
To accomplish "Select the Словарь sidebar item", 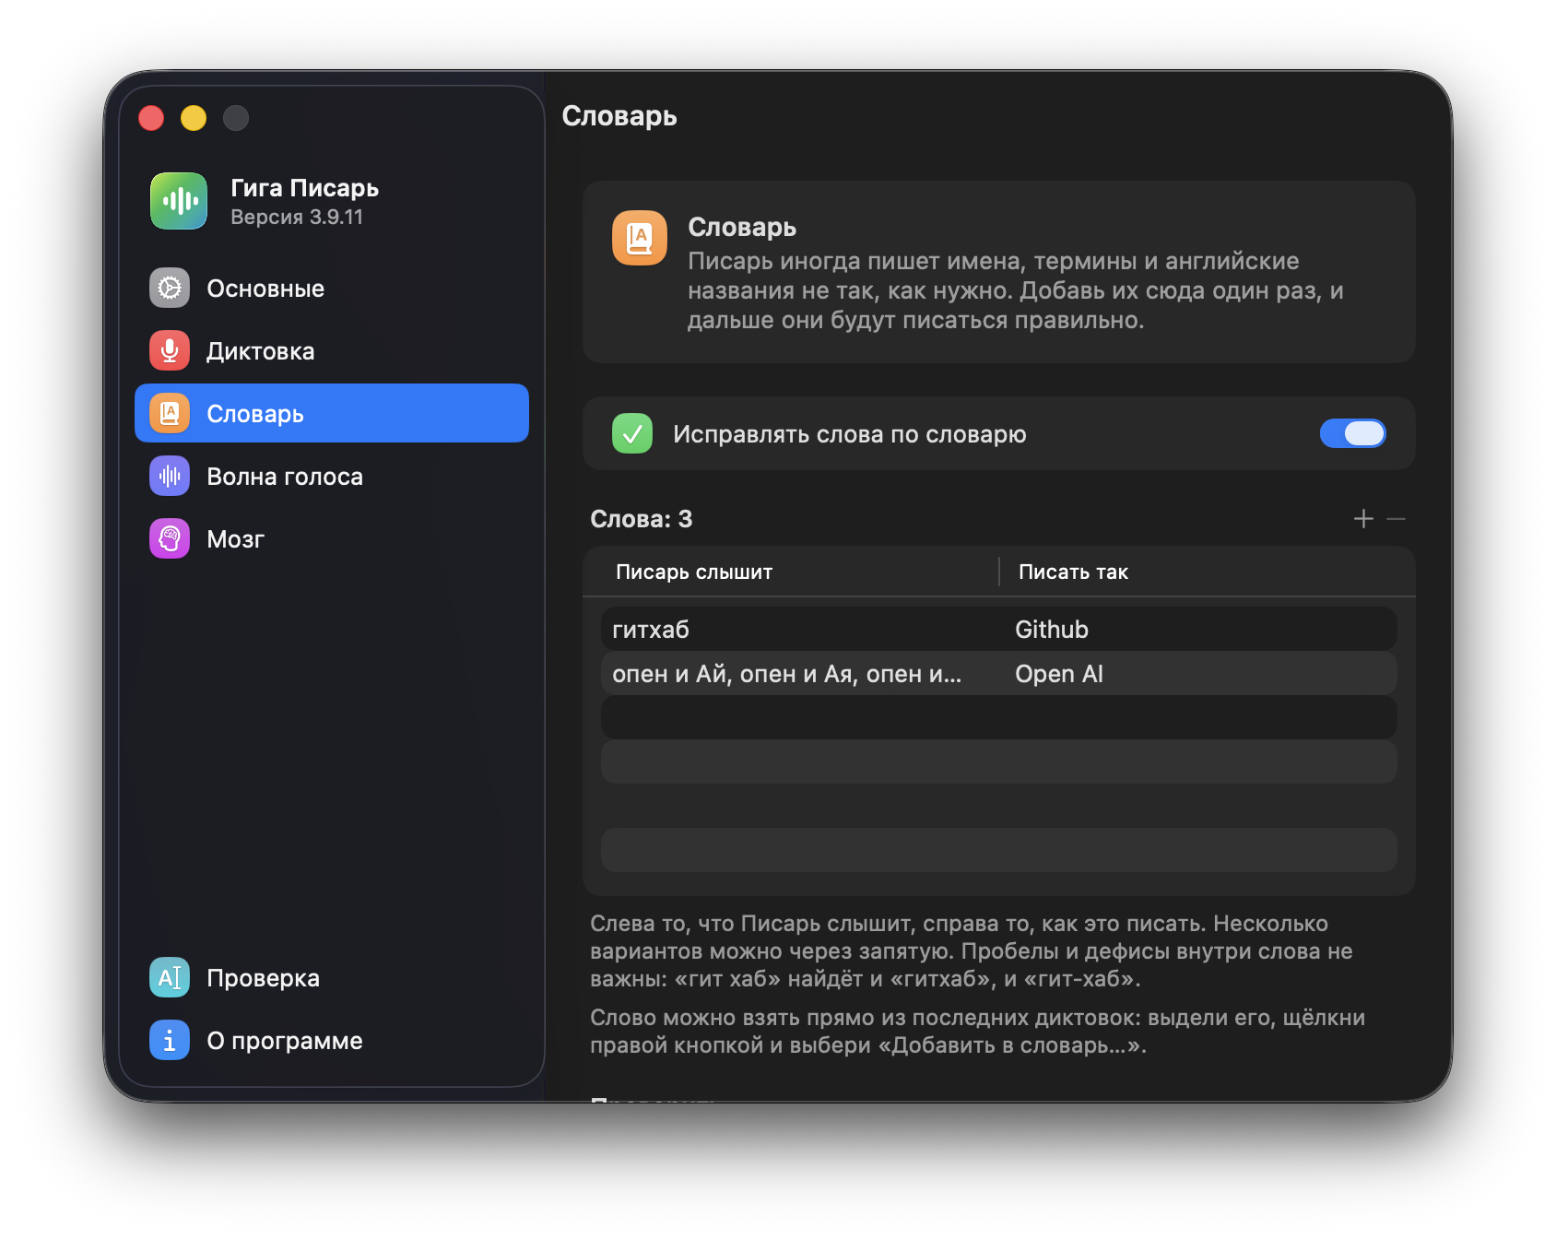I will coord(332,413).
